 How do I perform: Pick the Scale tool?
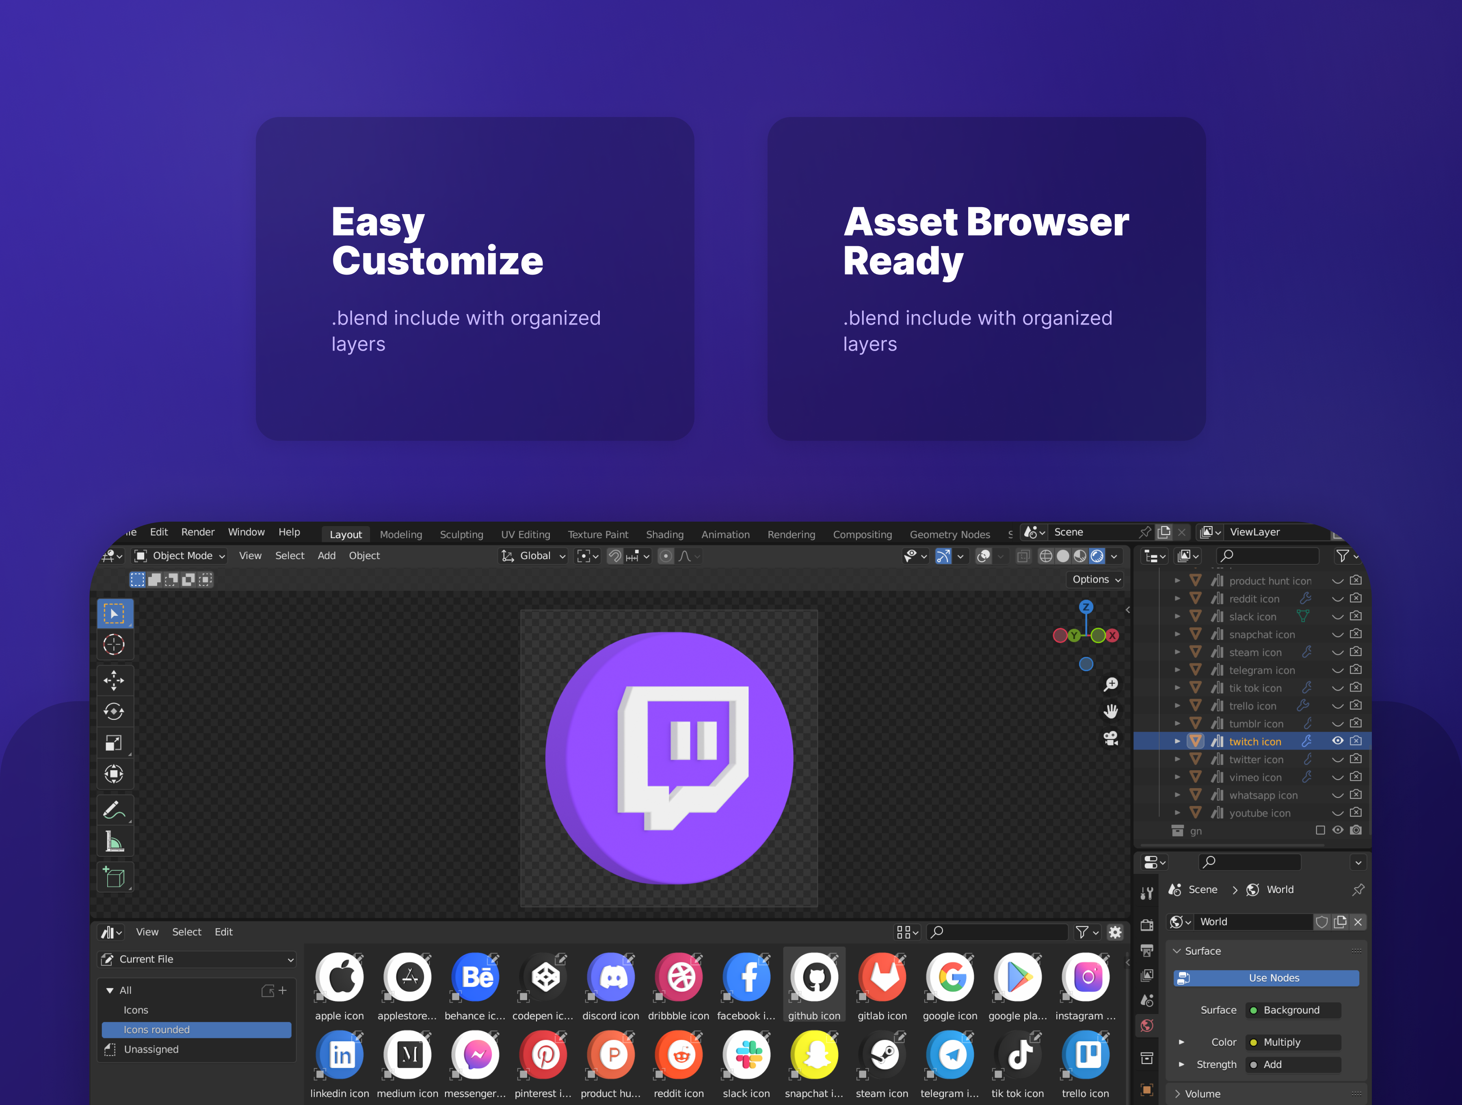tap(115, 743)
